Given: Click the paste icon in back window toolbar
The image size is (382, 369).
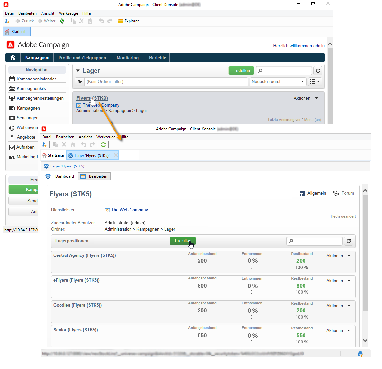Looking at the screenshot, I should click(90, 21).
